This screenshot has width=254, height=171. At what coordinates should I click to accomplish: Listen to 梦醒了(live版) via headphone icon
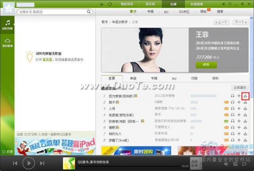tap(232, 140)
